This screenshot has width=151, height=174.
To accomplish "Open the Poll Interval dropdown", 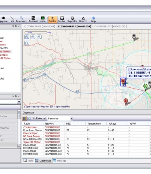I will [72, 119].
